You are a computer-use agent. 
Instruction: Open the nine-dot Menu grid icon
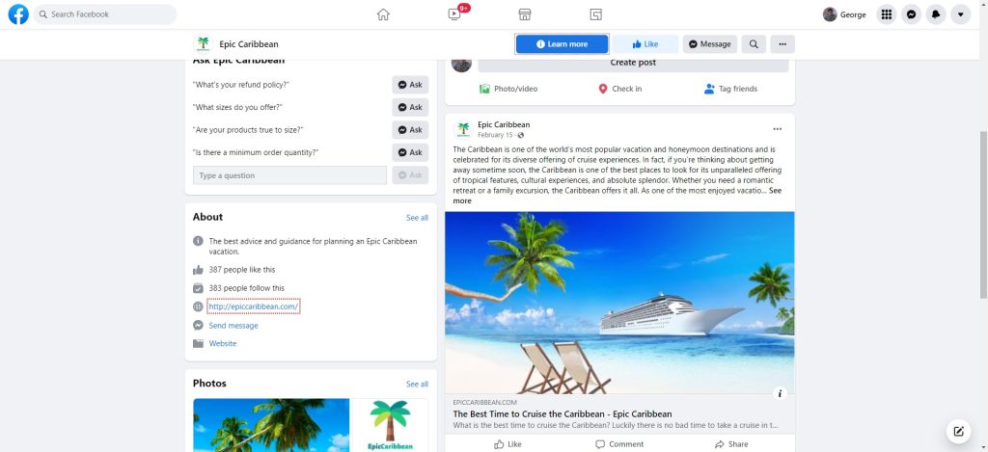click(x=886, y=14)
